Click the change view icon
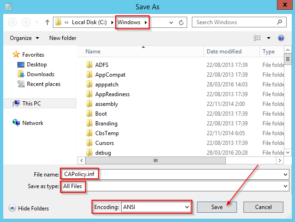This screenshot has width=295, height=222. pos(257,38)
